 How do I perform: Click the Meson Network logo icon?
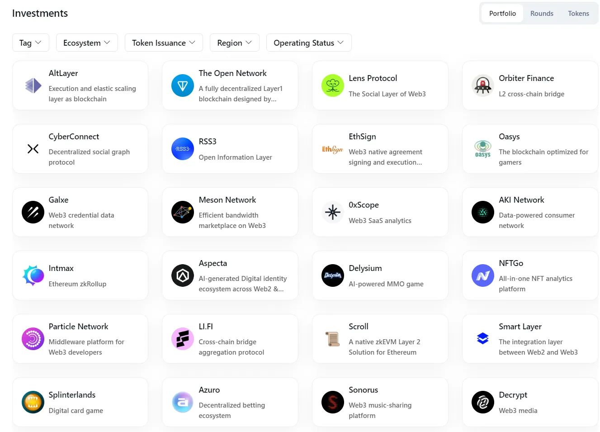pos(183,212)
